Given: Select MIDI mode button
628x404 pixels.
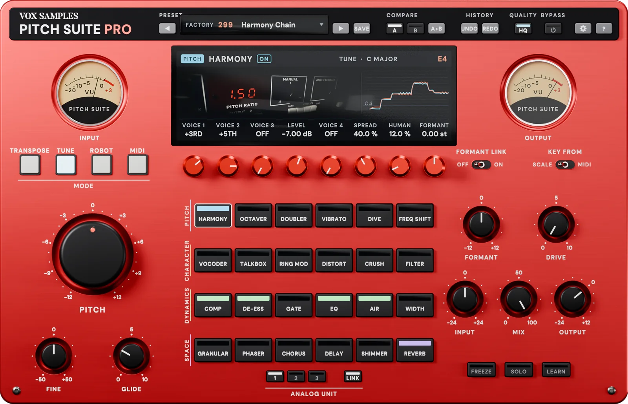Looking at the screenshot, I should (137, 165).
